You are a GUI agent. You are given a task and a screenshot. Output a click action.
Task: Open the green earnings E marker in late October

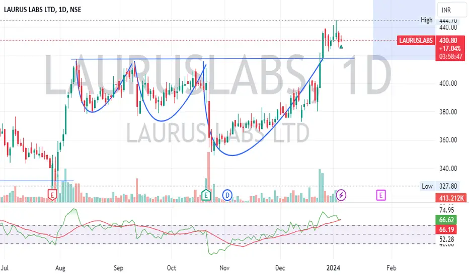[206, 195]
